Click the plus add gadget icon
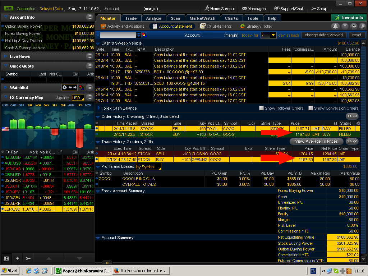 click(17, 258)
